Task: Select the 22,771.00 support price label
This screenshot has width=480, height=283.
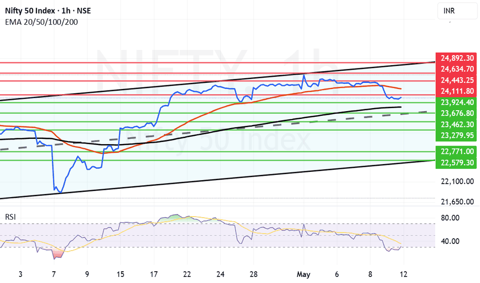Action: tap(457, 151)
